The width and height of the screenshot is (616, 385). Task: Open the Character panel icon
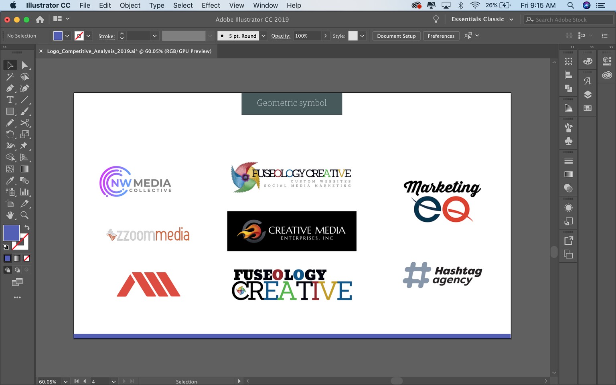tap(588, 81)
